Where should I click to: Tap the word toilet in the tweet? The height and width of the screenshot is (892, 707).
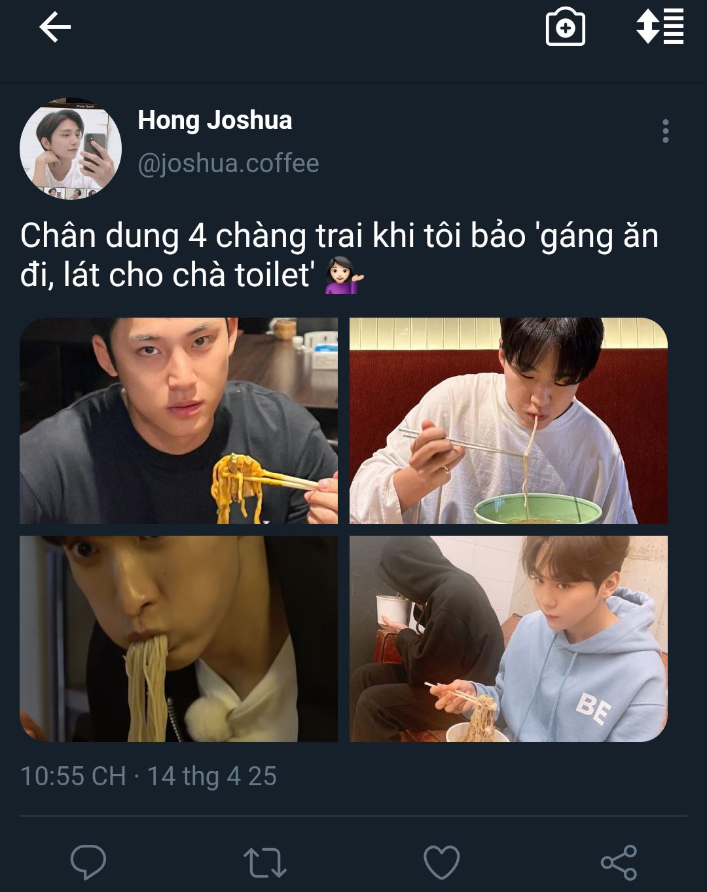tap(275, 275)
